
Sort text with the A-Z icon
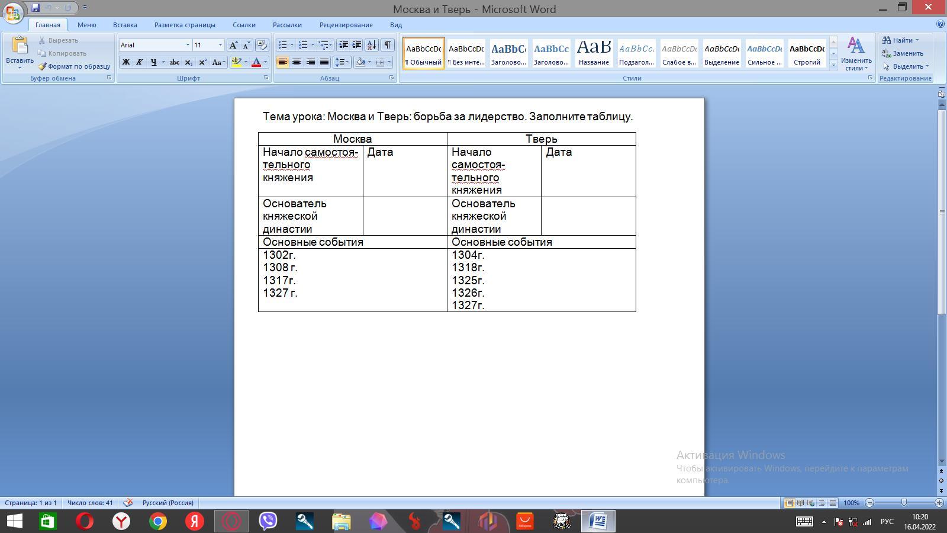[x=372, y=45]
